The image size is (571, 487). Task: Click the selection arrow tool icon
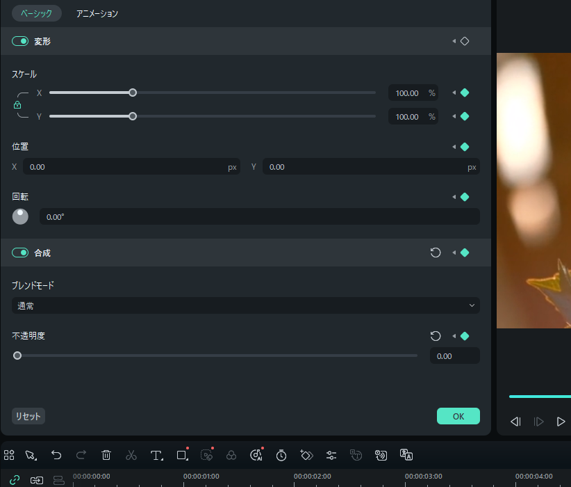31,455
